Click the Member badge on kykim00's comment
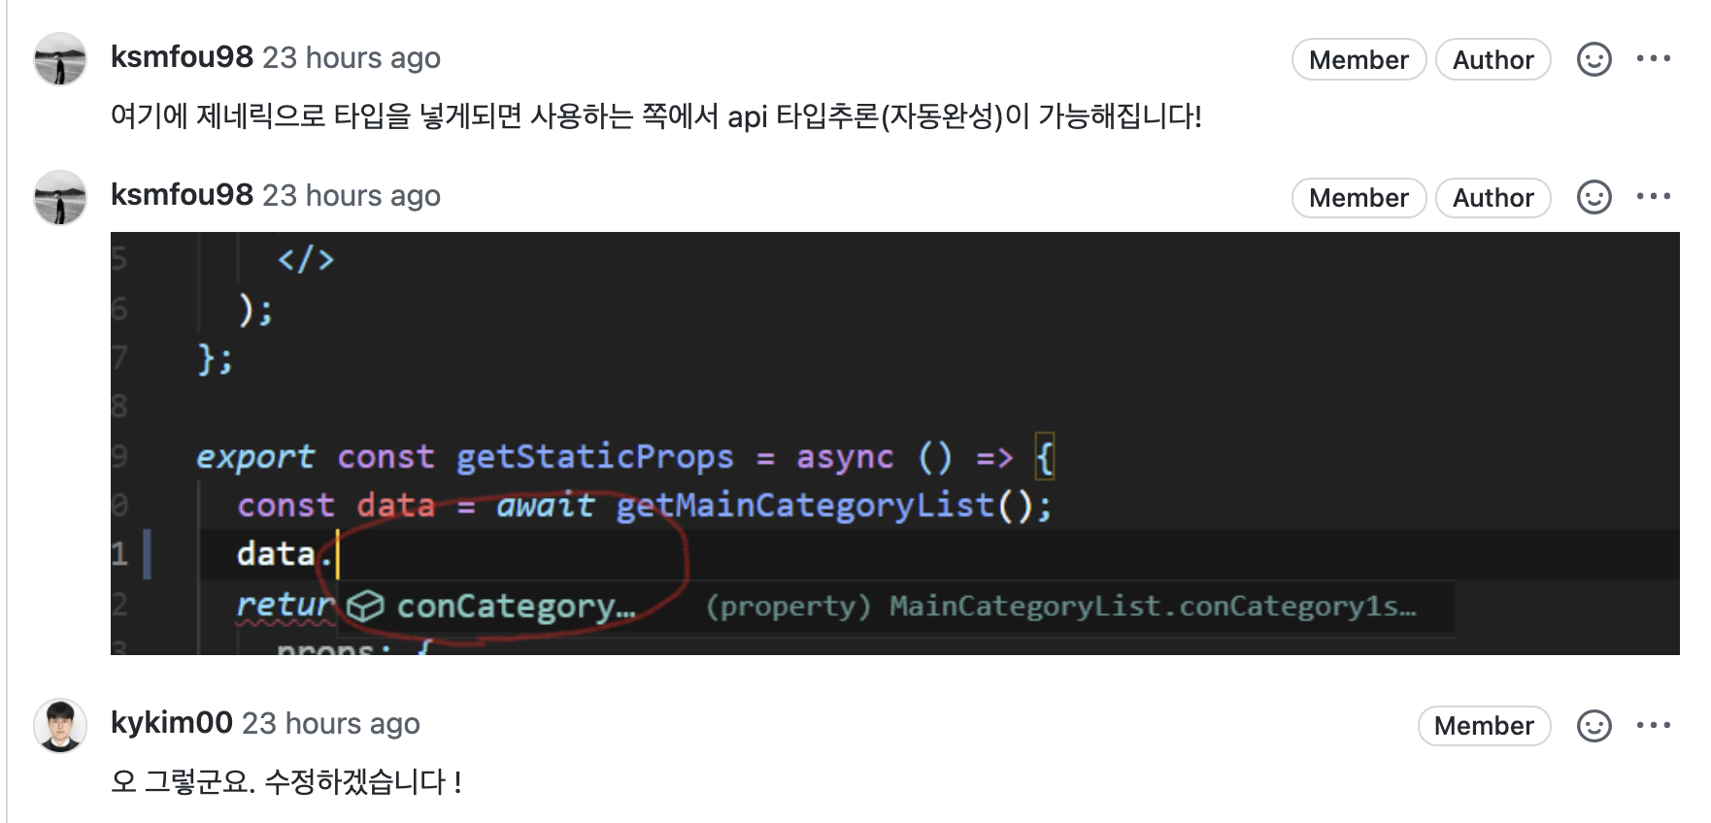This screenshot has height=823, width=1711. [1484, 726]
